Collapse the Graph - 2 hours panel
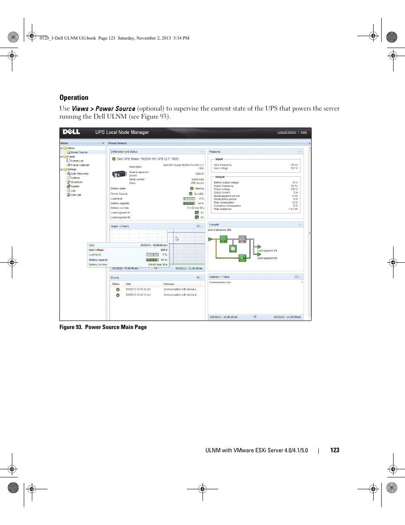 tap(202, 226)
